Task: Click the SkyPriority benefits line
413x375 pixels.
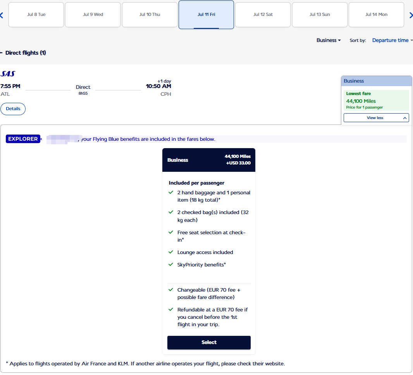Action: (201, 265)
